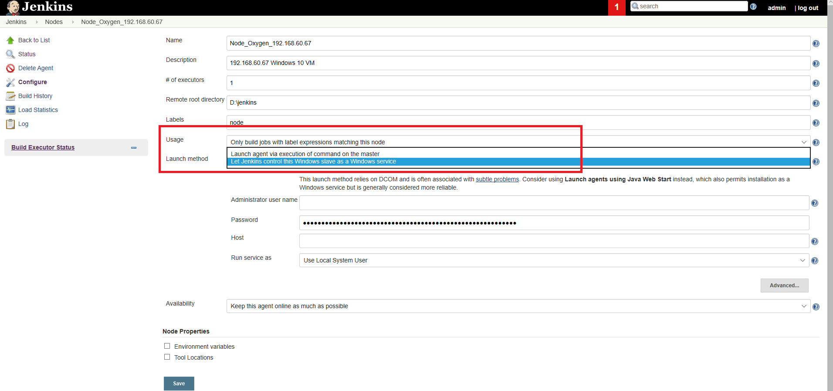The height and width of the screenshot is (391, 833).
Task: Open the Log sidebar link
Action: click(x=23, y=124)
